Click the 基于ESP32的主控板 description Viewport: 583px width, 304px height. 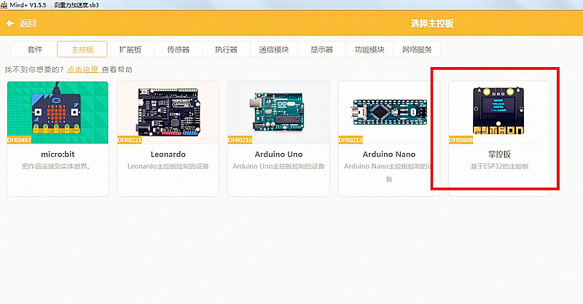(x=499, y=166)
